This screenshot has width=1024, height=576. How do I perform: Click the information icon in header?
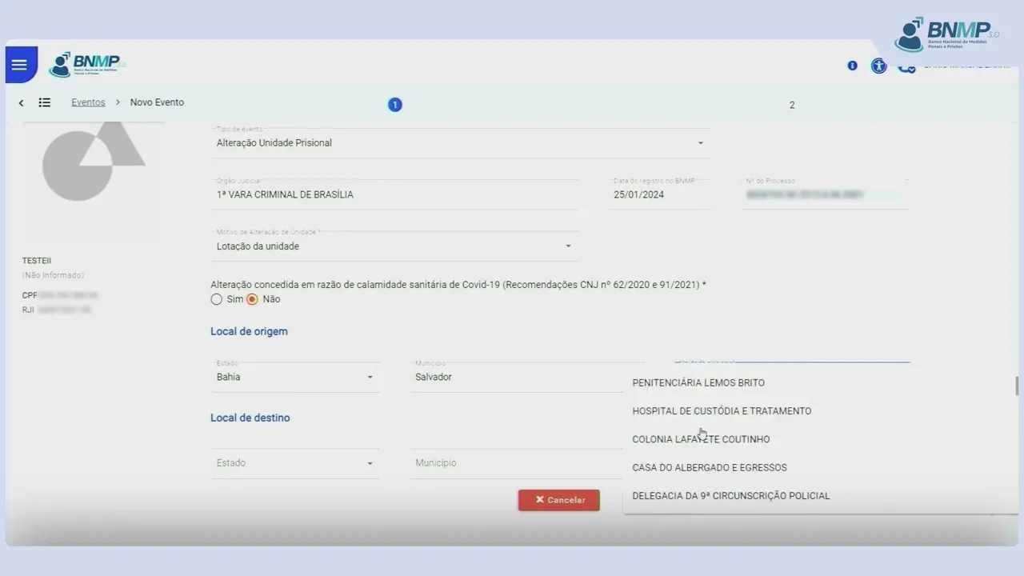click(x=852, y=66)
